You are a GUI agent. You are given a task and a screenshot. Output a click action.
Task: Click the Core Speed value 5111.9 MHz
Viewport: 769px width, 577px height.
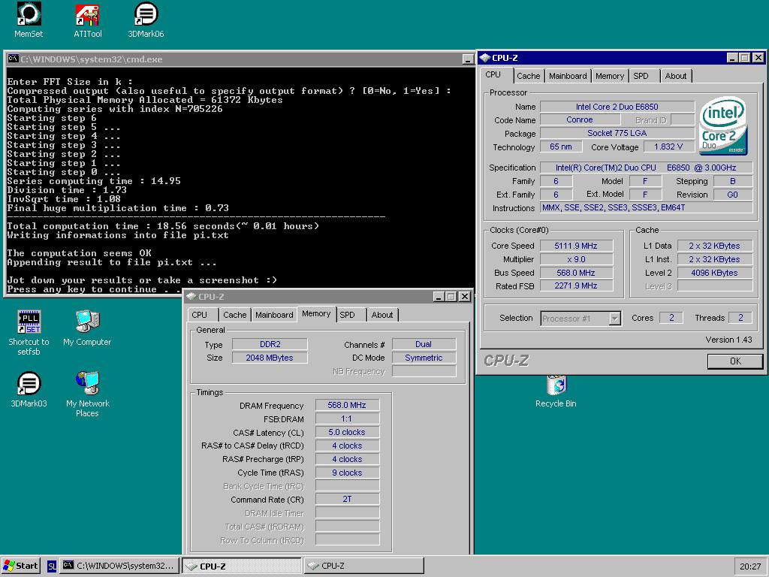tap(576, 246)
